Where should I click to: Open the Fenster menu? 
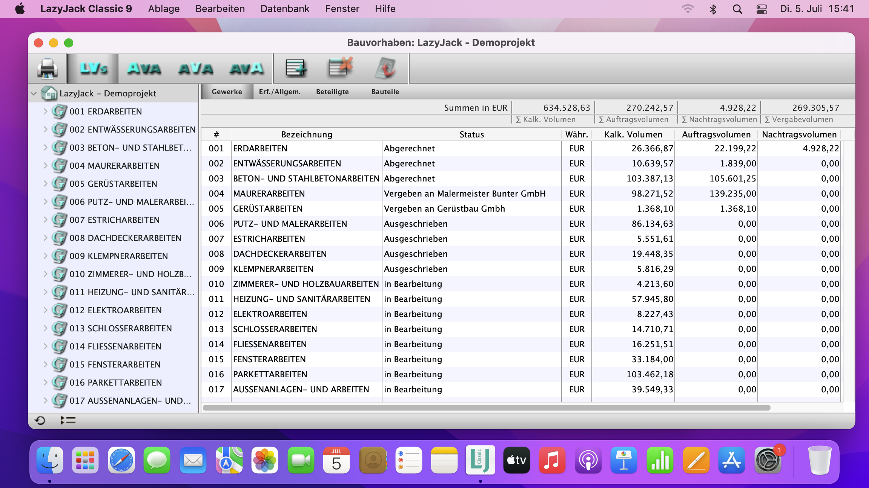pyautogui.click(x=342, y=9)
